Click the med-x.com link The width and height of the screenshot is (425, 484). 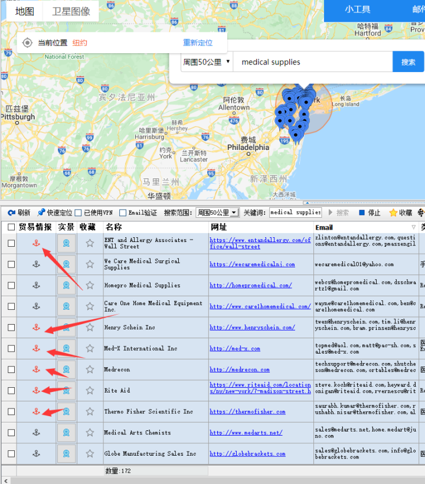point(235,348)
